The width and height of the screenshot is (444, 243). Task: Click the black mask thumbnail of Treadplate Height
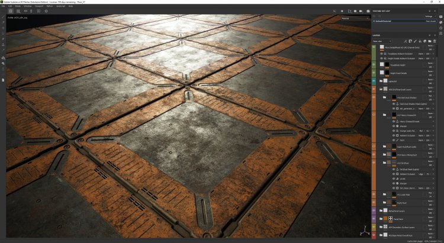387,64
